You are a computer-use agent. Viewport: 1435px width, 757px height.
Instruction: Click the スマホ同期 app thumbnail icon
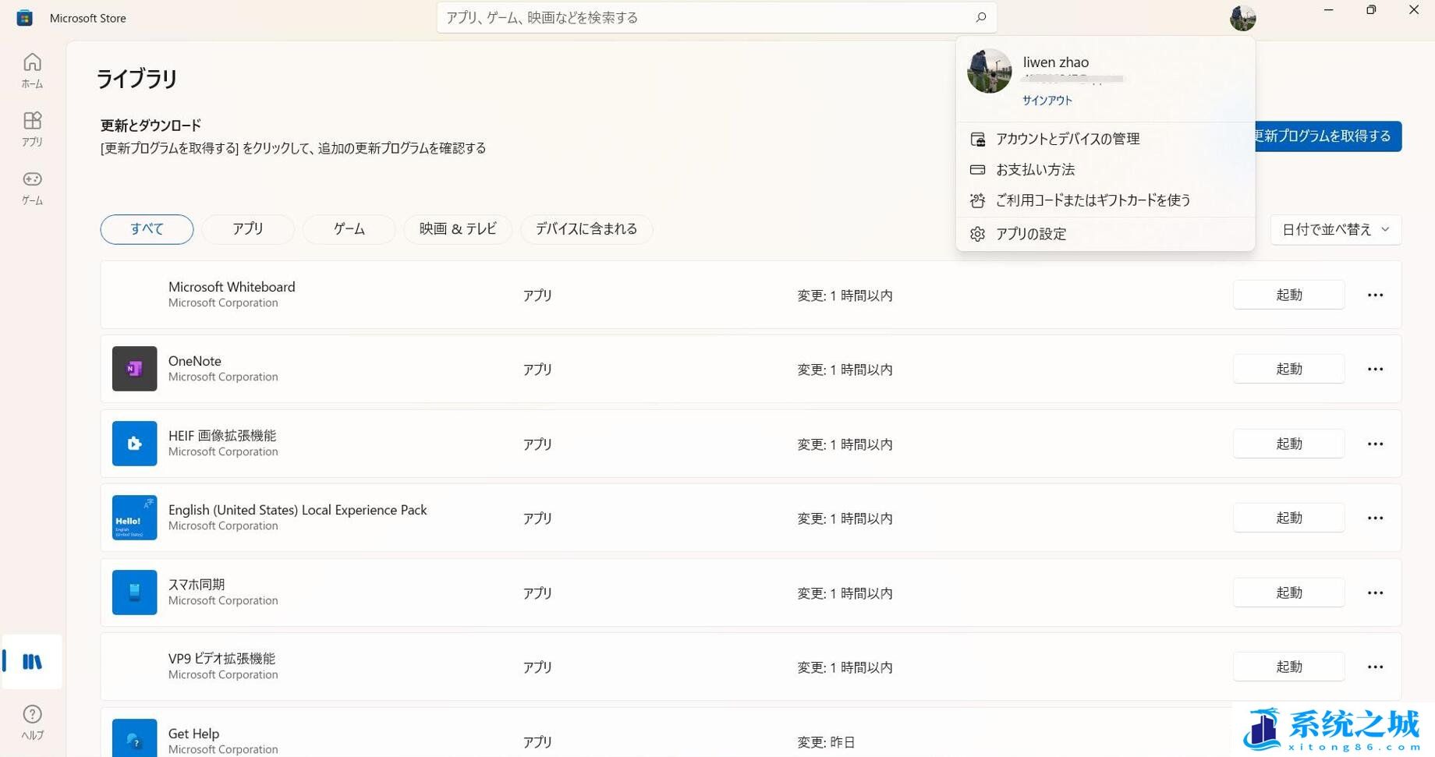(134, 592)
